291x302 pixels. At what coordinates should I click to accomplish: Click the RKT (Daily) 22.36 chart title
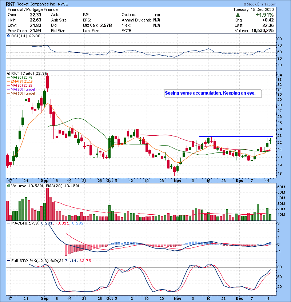(x=29, y=73)
